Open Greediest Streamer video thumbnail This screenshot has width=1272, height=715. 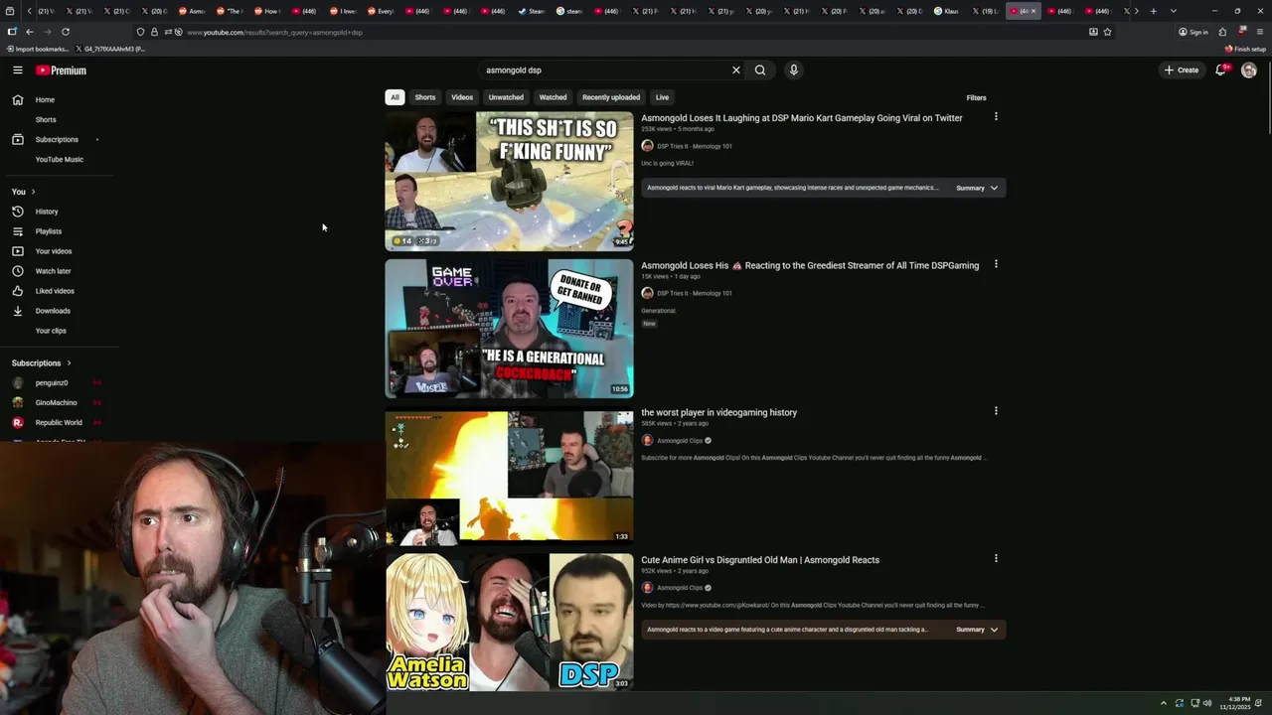coord(509,329)
